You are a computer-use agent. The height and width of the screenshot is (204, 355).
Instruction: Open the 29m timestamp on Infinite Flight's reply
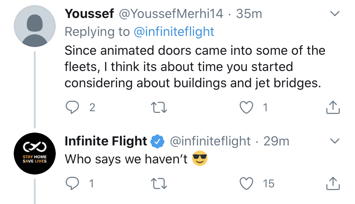pos(277,141)
